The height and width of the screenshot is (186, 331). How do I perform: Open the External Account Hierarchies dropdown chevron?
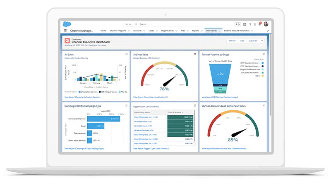click(x=252, y=31)
